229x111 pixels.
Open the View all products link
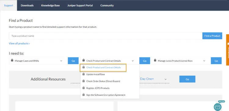click(x=19, y=44)
